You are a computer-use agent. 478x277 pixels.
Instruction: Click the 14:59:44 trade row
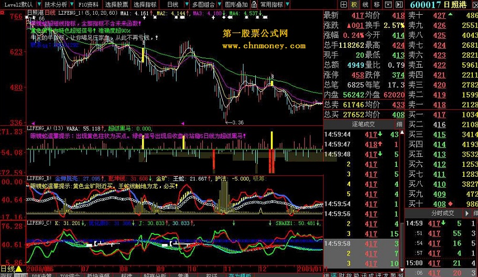click(x=361, y=134)
